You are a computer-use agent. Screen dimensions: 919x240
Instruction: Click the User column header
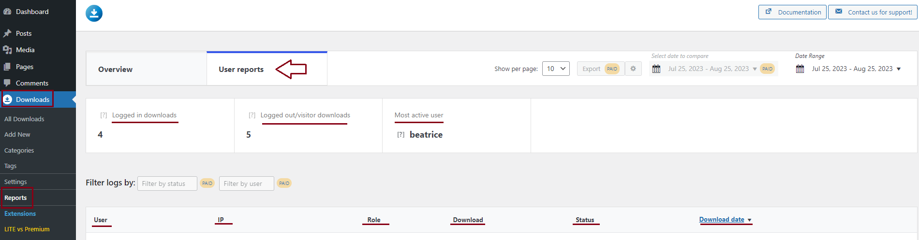pos(101,220)
